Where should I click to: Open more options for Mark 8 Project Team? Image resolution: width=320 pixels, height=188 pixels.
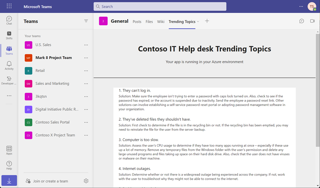click(86, 58)
